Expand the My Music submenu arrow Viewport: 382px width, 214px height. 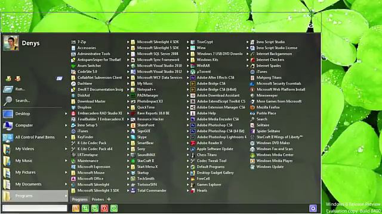(66, 160)
